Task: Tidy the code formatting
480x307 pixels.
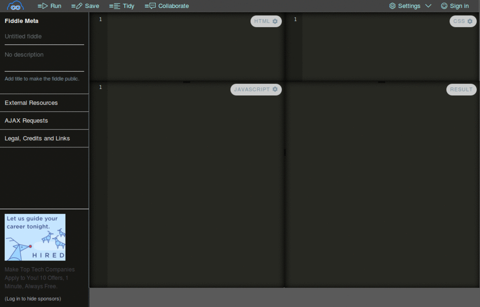Action: tap(121, 6)
